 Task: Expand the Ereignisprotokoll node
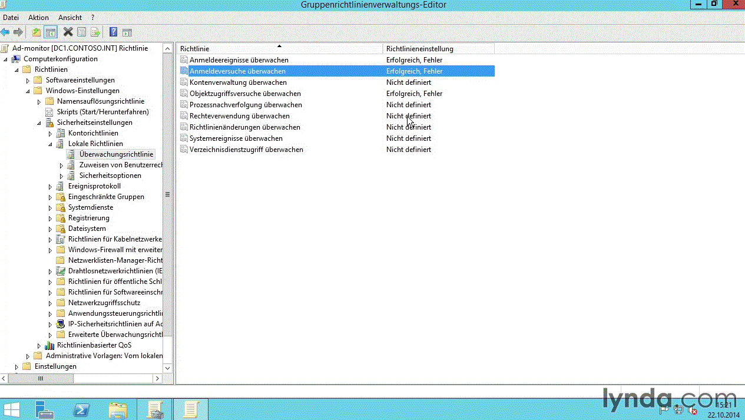coord(50,186)
